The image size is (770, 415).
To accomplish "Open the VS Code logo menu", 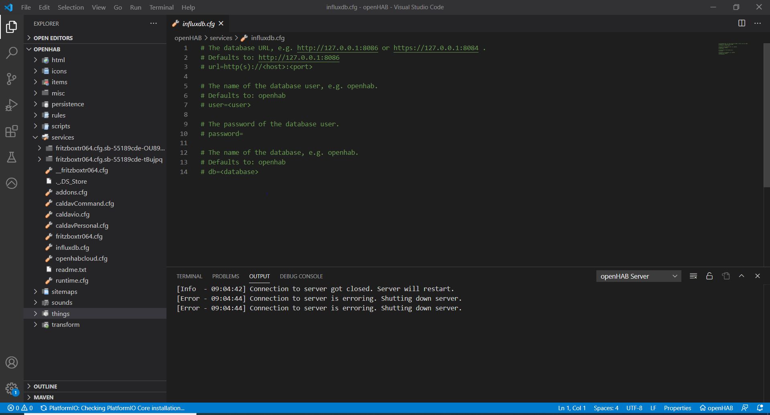I will coord(8,7).
